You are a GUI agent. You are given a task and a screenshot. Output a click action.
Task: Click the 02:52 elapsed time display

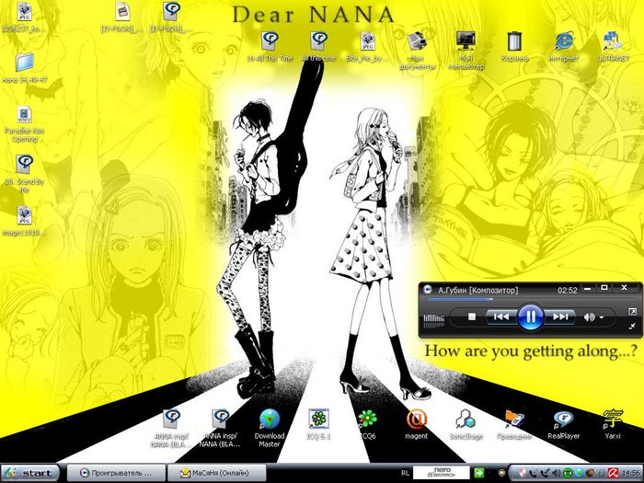point(568,291)
